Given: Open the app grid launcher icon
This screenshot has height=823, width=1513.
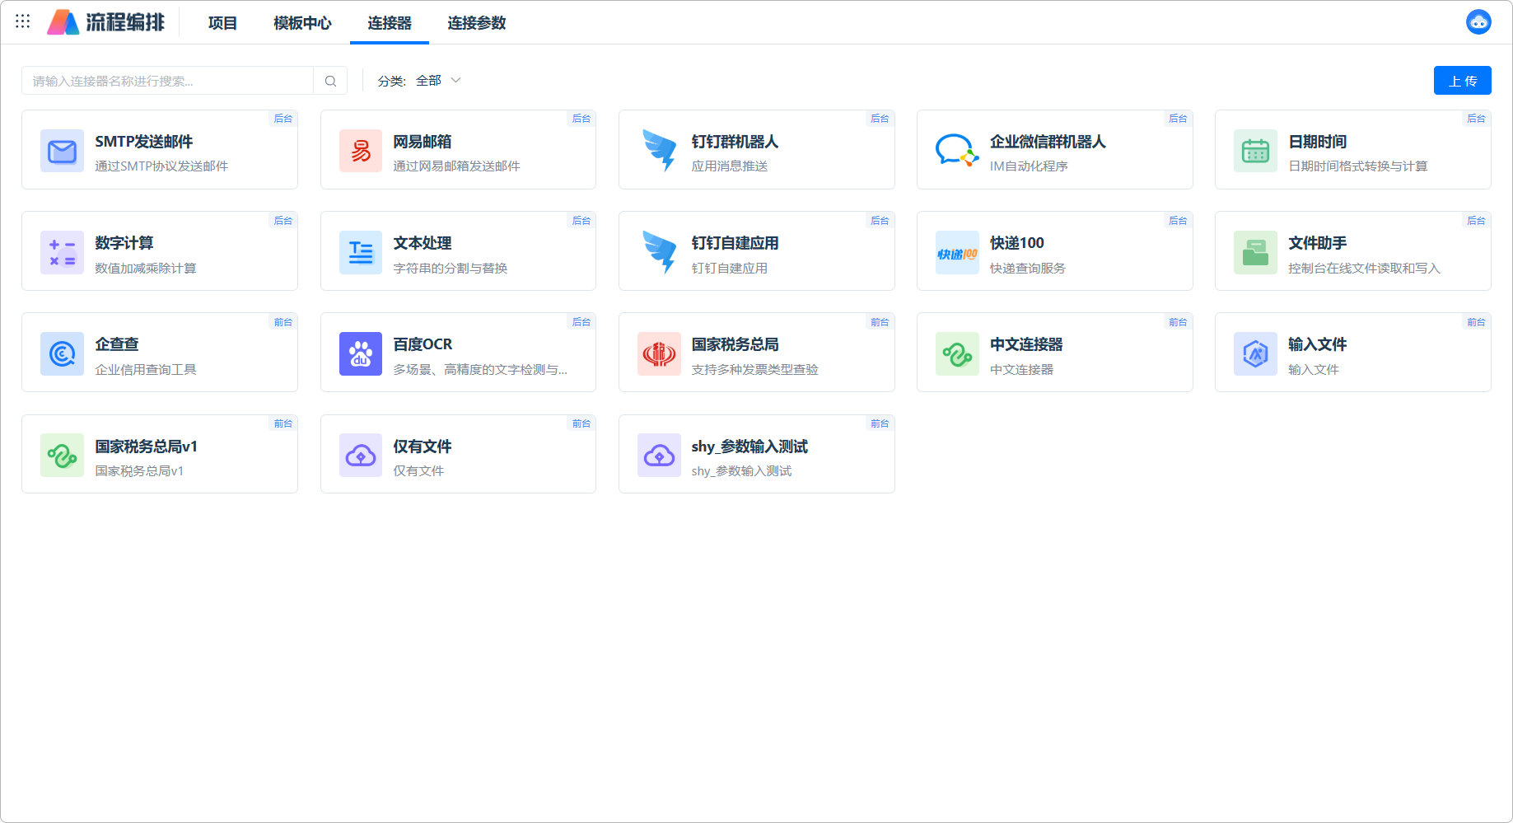Looking at the screenshot, I should tap(23, 22).
